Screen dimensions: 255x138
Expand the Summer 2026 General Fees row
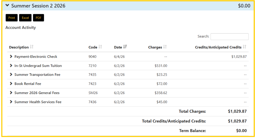tap(11, 93)
